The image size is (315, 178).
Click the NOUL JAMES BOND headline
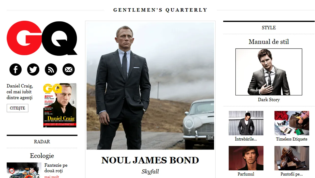[150, 160]
